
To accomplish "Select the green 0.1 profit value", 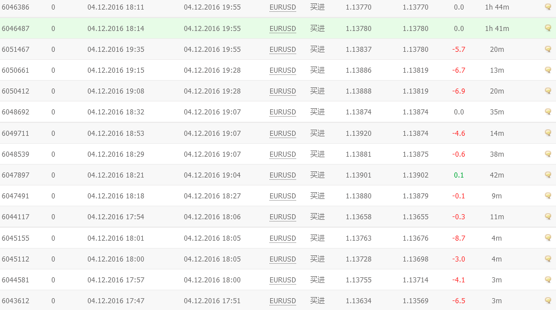I will click(x=458, y=175).
